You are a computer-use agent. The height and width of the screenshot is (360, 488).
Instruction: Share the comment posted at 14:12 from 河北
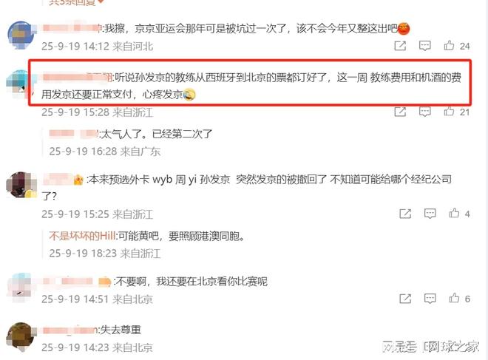pyautogui.click(x=400, y=46)
